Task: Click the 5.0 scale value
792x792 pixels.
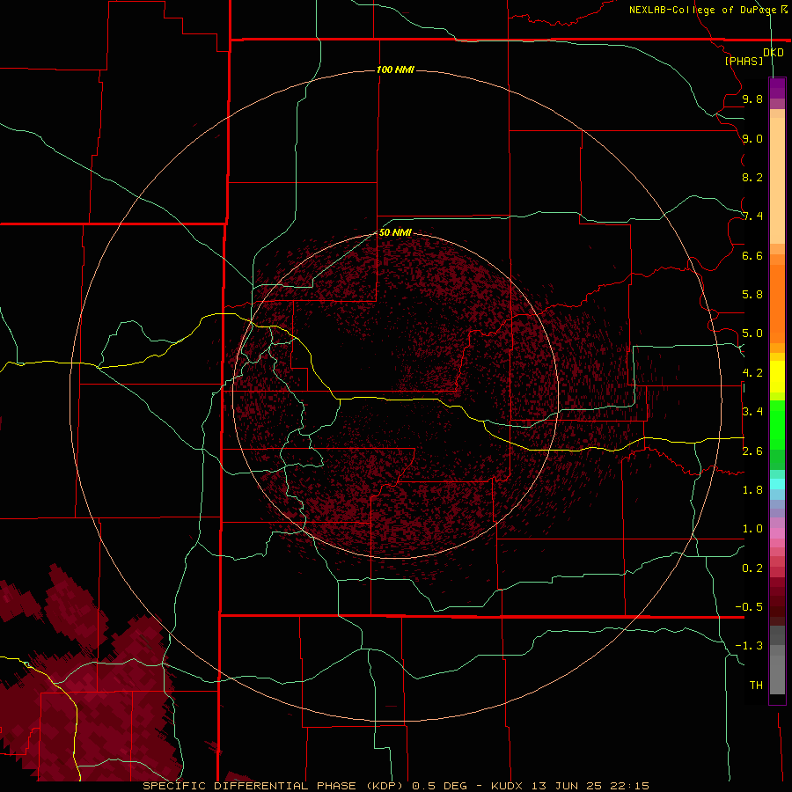Action: [x=752, y=334]
